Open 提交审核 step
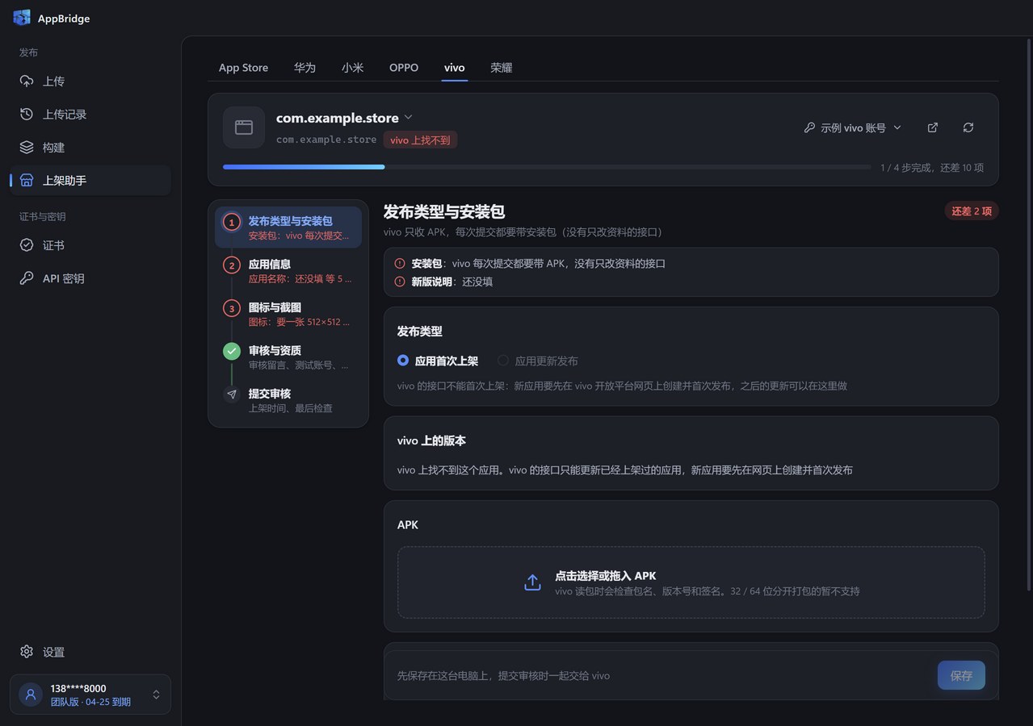The image size is (1033, 726). (288, 400)
